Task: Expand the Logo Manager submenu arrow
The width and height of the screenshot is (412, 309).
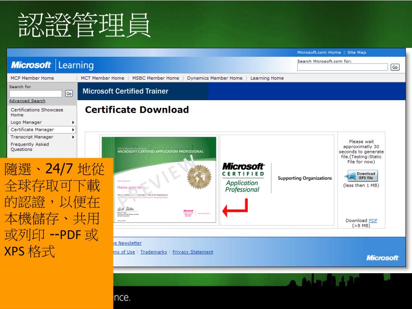Action: click(x=73, y=122)
